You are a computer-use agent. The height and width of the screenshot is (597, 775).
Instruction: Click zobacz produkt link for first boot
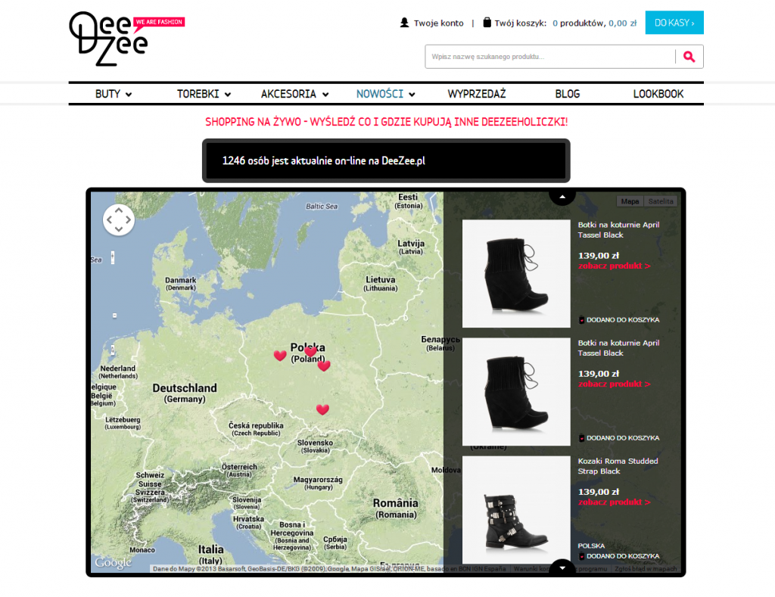(614, 266)
